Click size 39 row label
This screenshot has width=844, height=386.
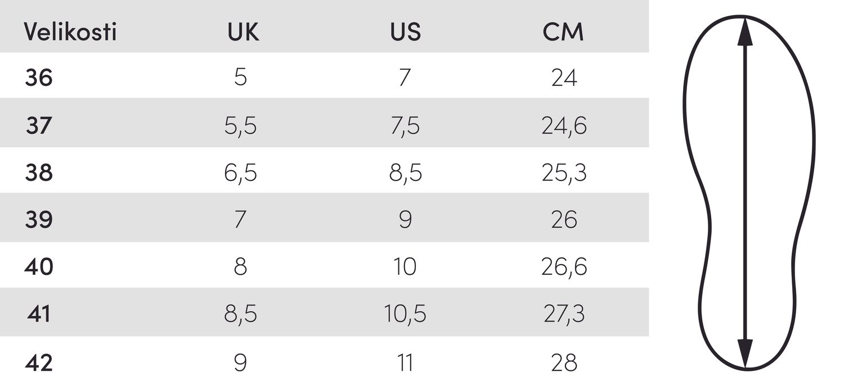[39, 220]
